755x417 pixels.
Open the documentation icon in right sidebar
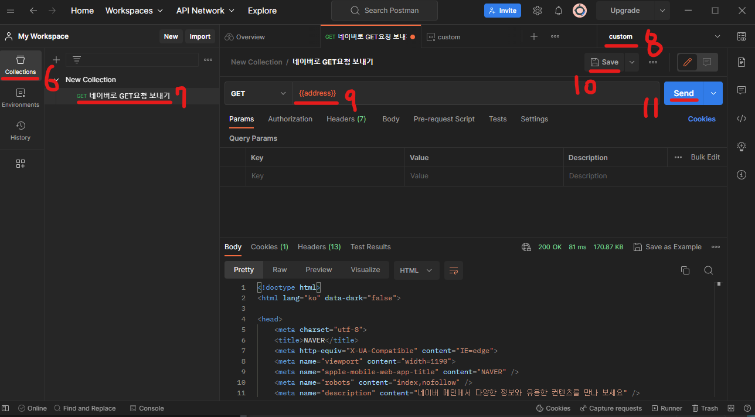click(742, 62)
